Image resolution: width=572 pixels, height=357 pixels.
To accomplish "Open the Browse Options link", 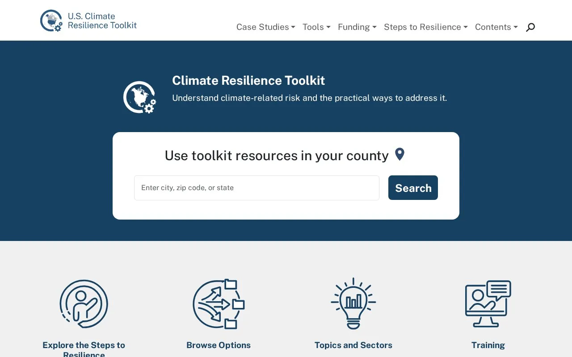I will tap(219, 345).
